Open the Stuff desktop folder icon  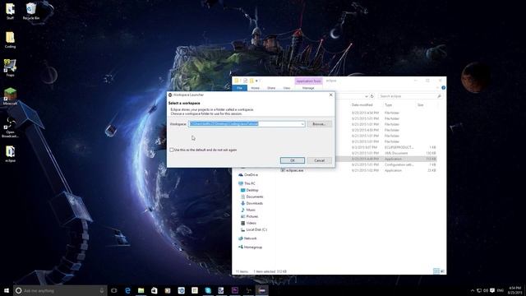click(x=10, y=11)
